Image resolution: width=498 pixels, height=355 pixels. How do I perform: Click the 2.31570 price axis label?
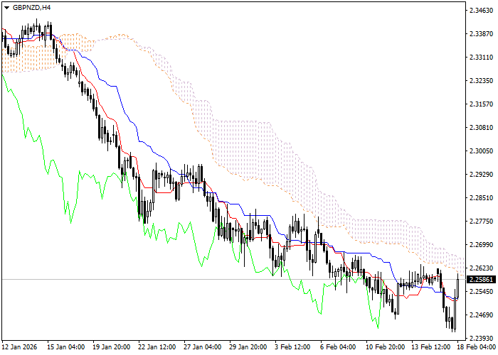481,104
